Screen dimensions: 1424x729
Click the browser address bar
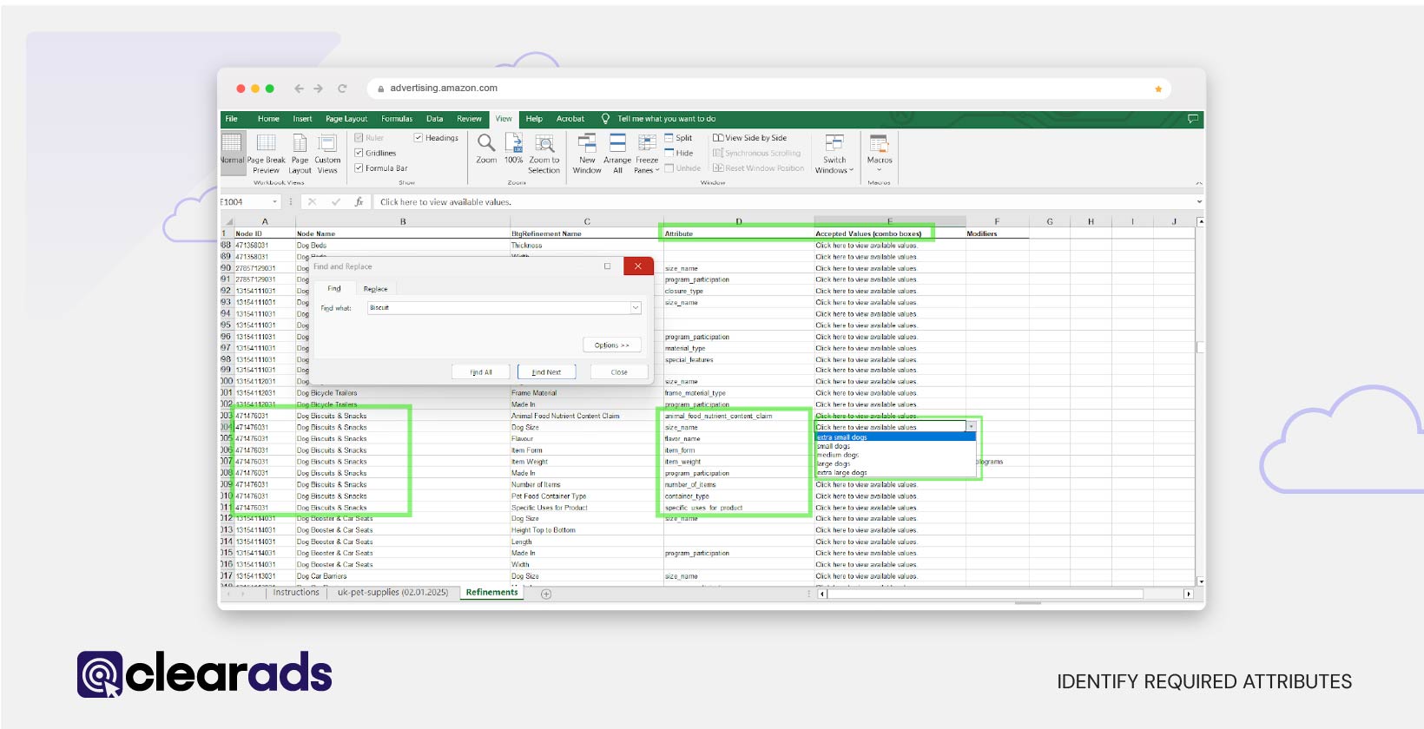tap(768, 89)
